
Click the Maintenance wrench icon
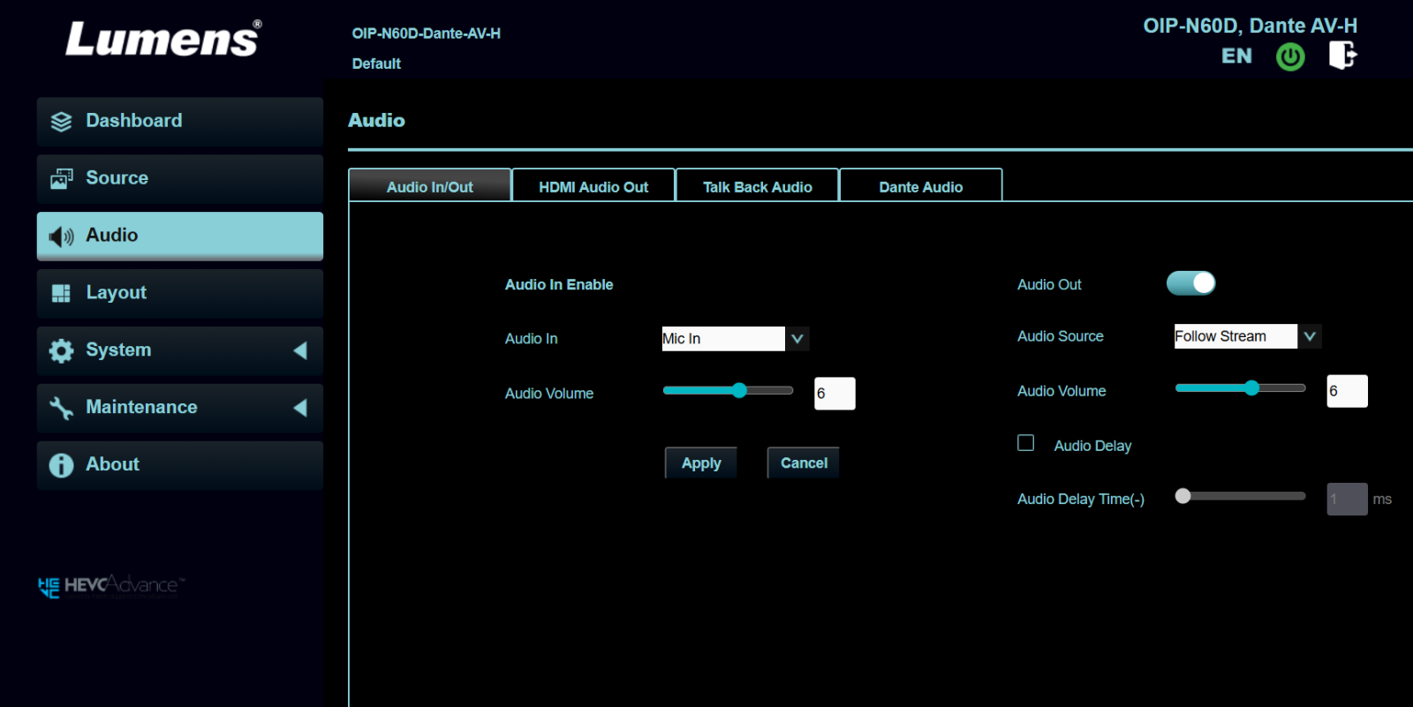[x=61, y=408]
